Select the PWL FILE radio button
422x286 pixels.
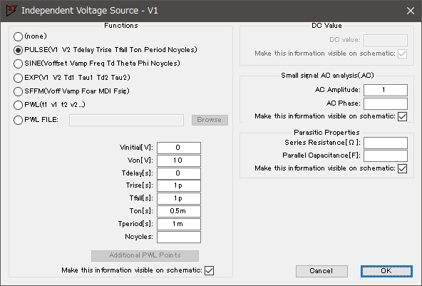pos(18,120)
